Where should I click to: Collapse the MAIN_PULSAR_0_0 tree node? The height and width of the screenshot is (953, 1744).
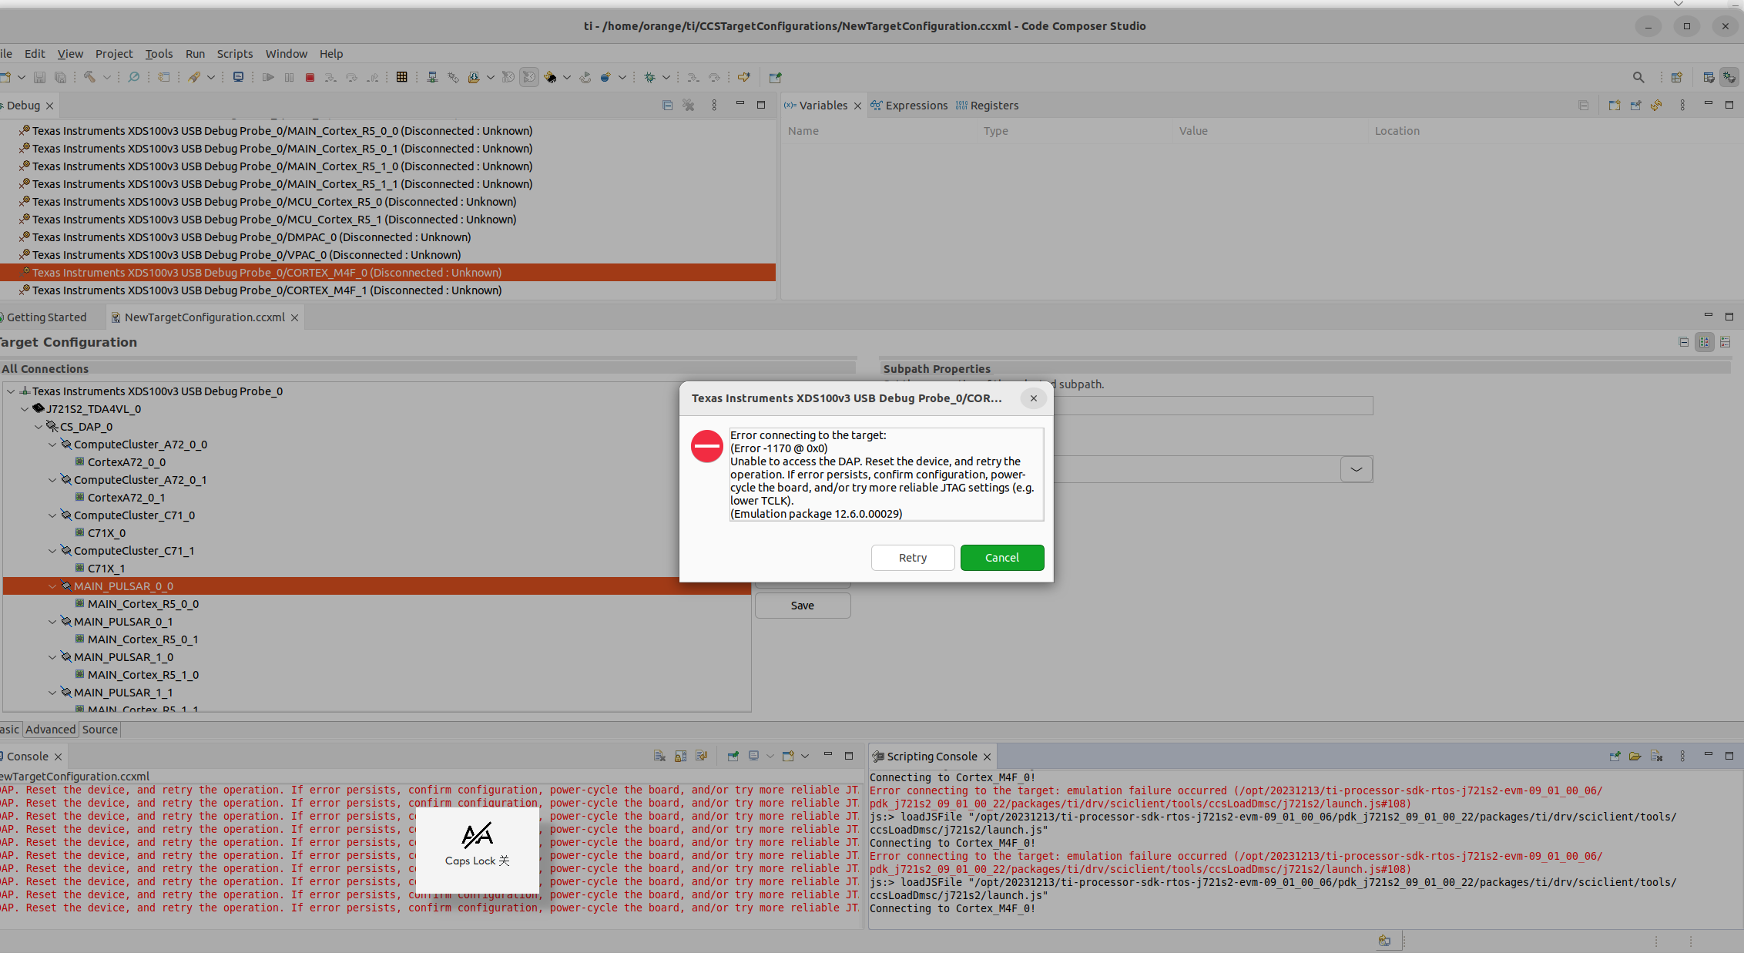[x=52, y=586]
